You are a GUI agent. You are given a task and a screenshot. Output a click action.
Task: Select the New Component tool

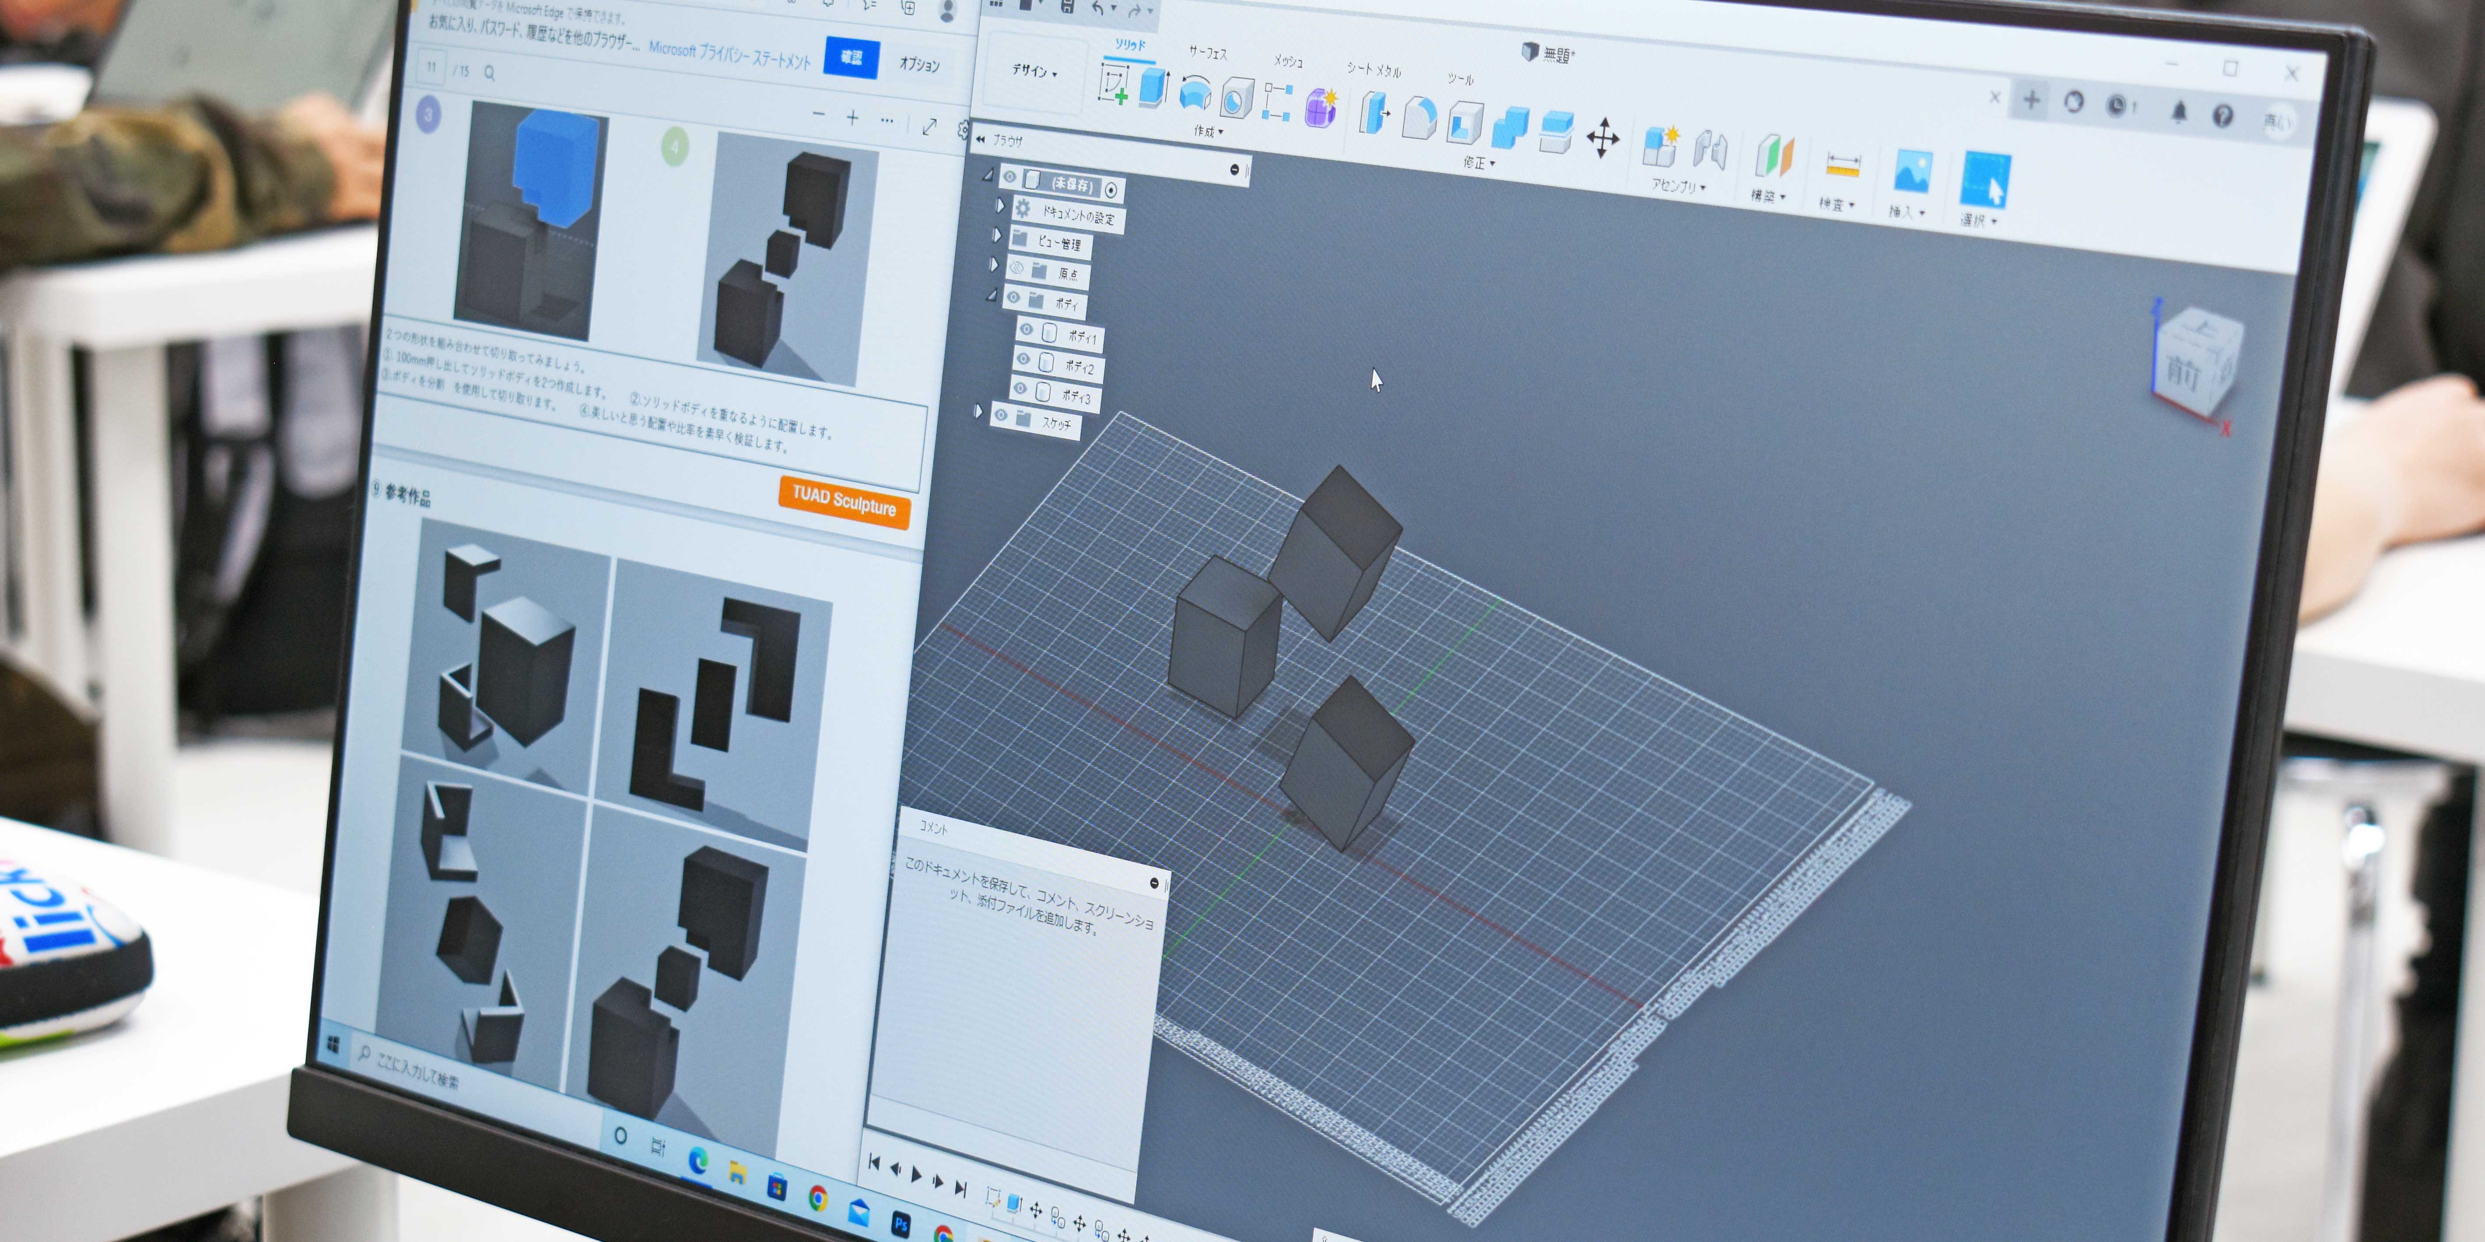click(1661, 147)
